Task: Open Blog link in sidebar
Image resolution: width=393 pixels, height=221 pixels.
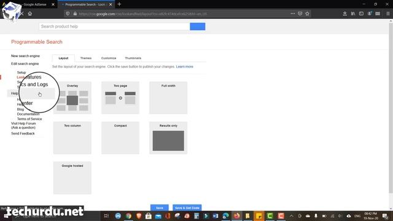Action: click(x=20, y=109)
